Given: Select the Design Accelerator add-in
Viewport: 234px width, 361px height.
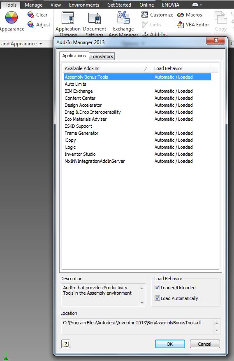Looking at the screenshot, I should pos(137,105).
